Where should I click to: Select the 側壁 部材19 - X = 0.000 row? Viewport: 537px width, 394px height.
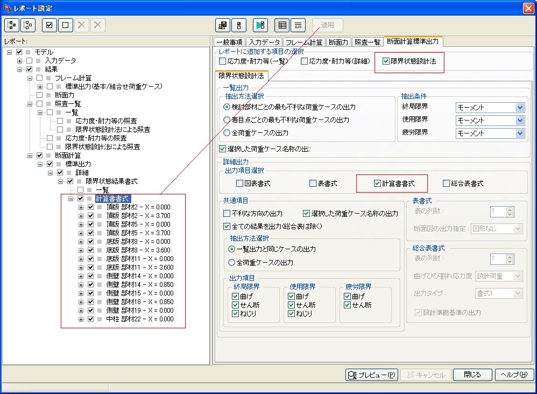(140, 311)
